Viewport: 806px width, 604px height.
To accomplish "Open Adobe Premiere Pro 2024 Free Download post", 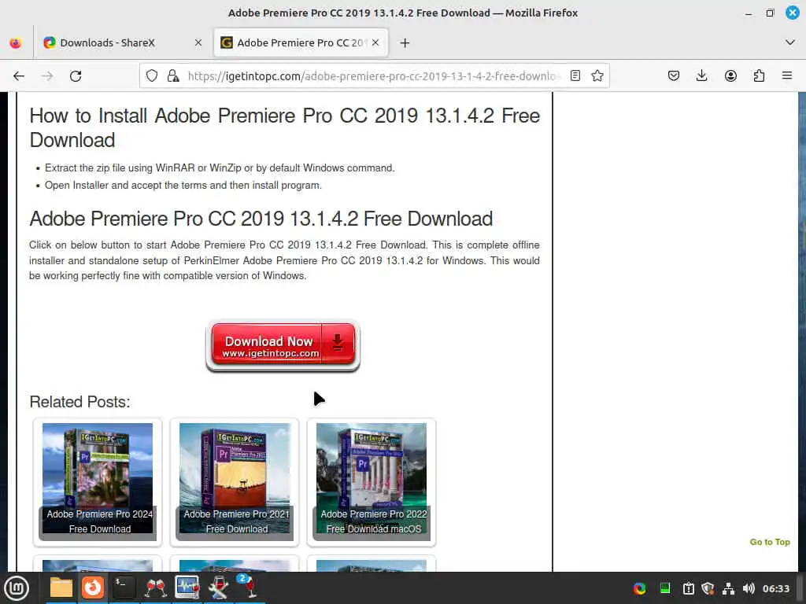I will tap(98, 482).
